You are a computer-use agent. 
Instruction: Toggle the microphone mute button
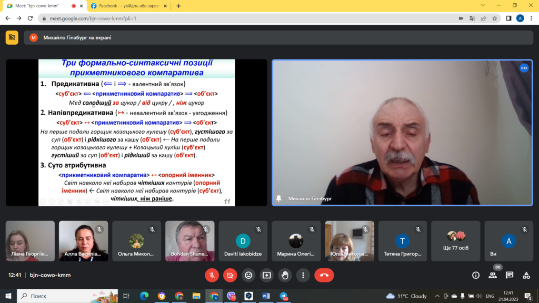pos(212,275)
